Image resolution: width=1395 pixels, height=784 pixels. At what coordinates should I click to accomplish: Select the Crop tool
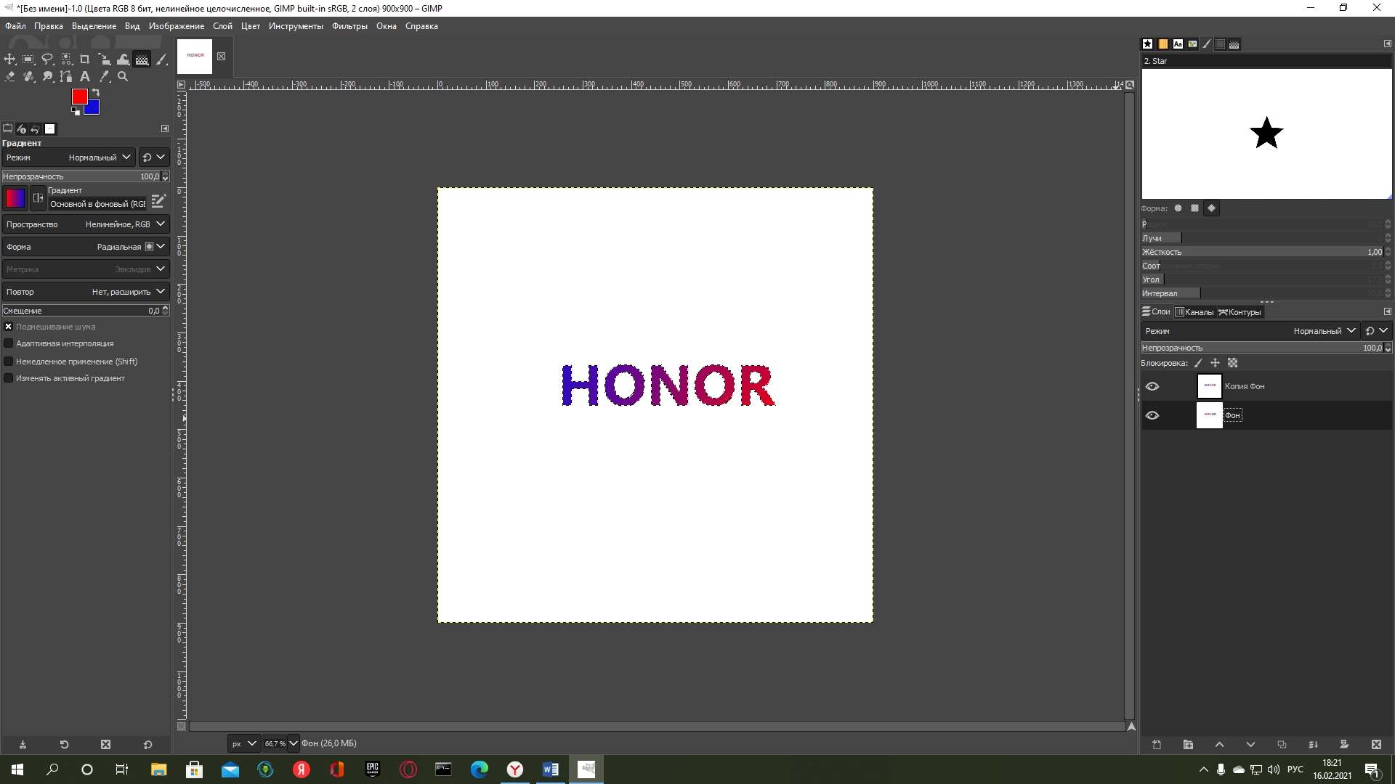[85, 60]
